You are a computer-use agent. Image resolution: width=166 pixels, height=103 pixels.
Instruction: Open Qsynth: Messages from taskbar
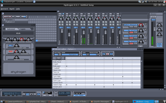(x=100, y=102)
